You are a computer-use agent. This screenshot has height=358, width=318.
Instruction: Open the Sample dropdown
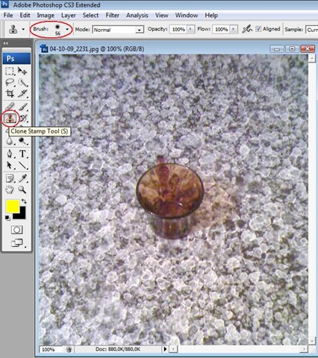point(312,30)
